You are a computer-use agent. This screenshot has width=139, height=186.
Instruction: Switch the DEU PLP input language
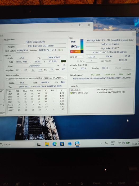coord(113,143)
